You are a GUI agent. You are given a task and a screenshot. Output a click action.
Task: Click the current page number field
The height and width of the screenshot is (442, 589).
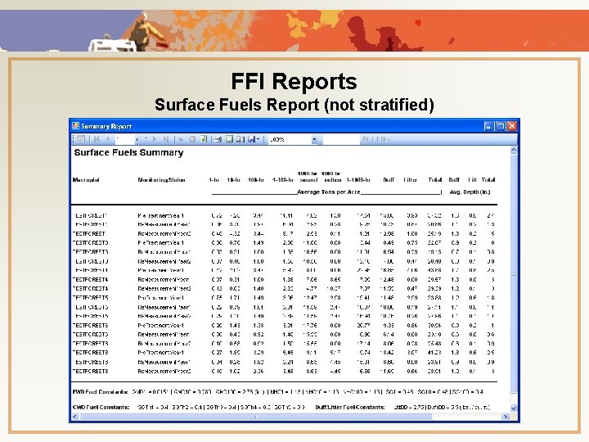(x=124, y=139)
